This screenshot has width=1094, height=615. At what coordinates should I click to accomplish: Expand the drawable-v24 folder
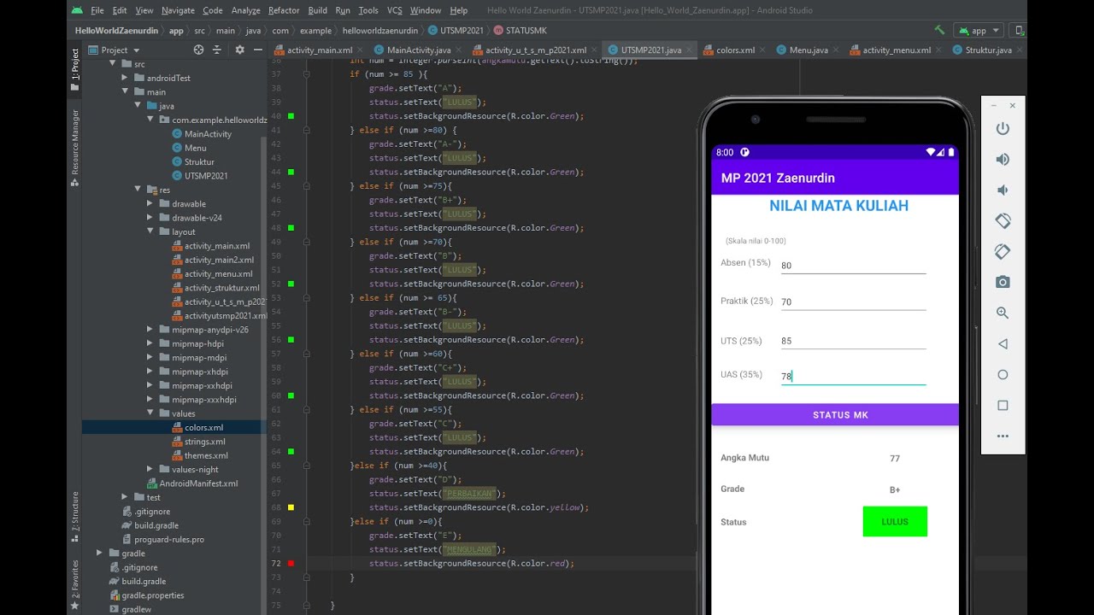click(151, 218)
